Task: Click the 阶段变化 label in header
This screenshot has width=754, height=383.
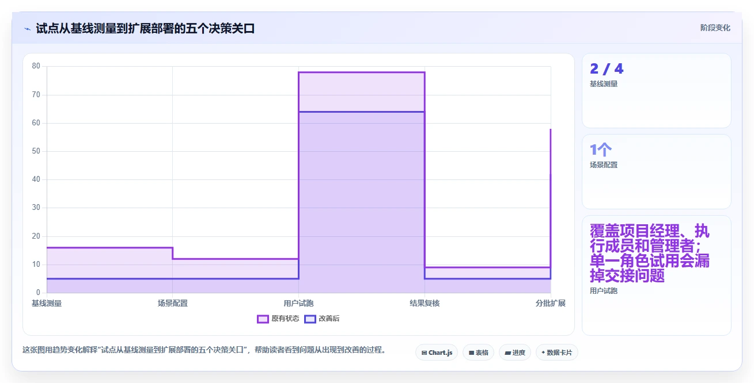Action: click(x=715, y=28)
